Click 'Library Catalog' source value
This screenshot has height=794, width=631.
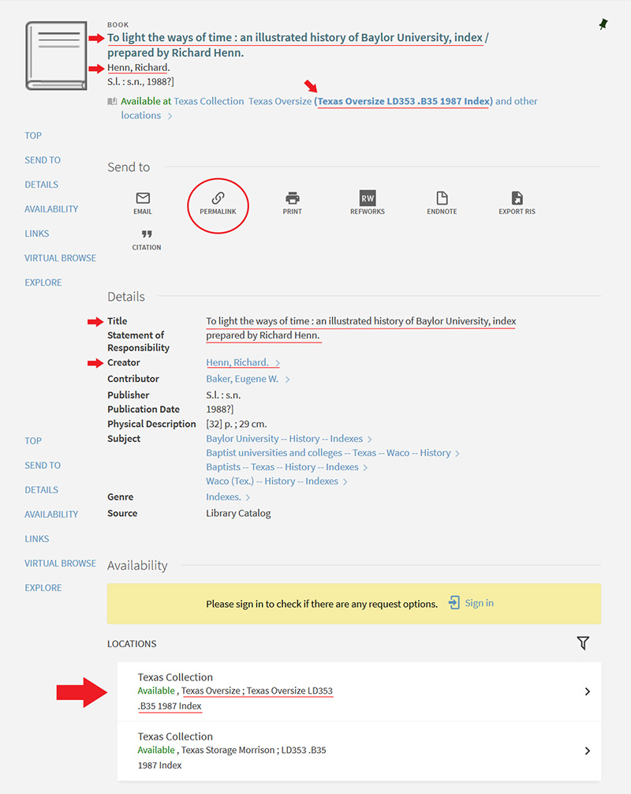tap(238, 513)
